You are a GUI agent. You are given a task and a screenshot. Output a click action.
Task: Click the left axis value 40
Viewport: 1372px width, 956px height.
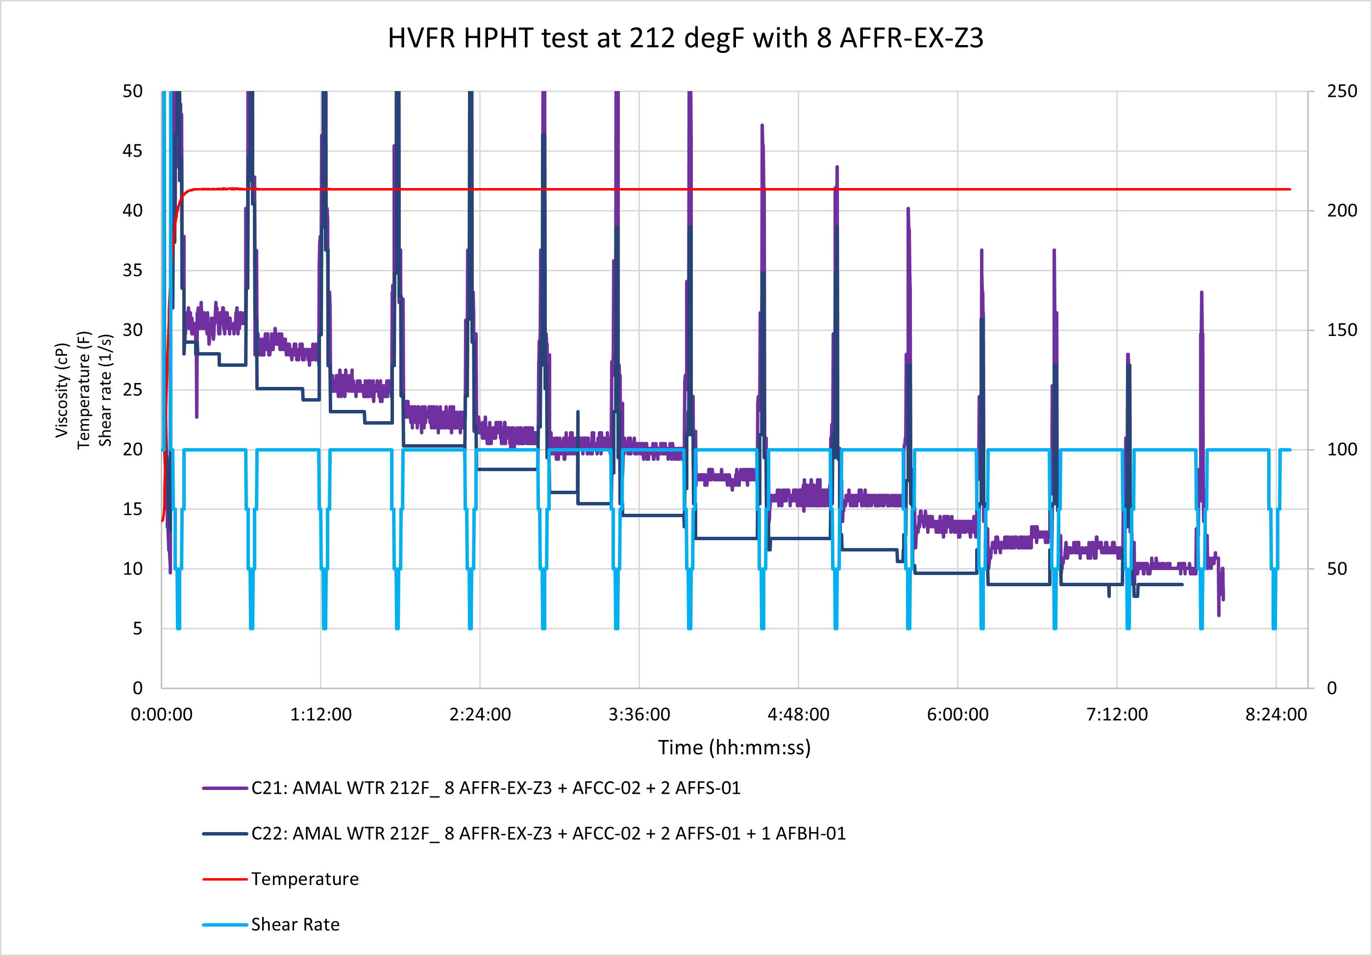[133, 211]
